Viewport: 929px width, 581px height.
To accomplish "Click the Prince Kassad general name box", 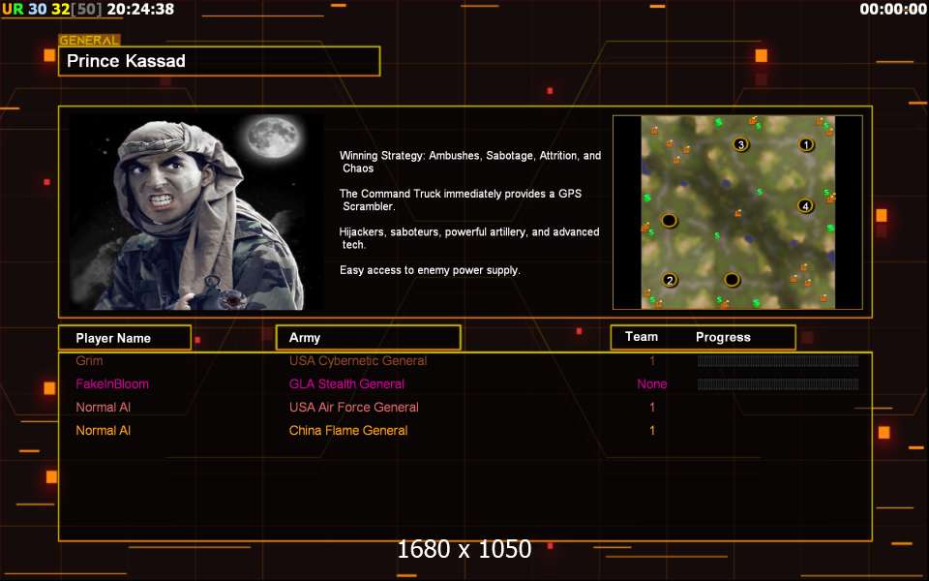I will 220,61.
